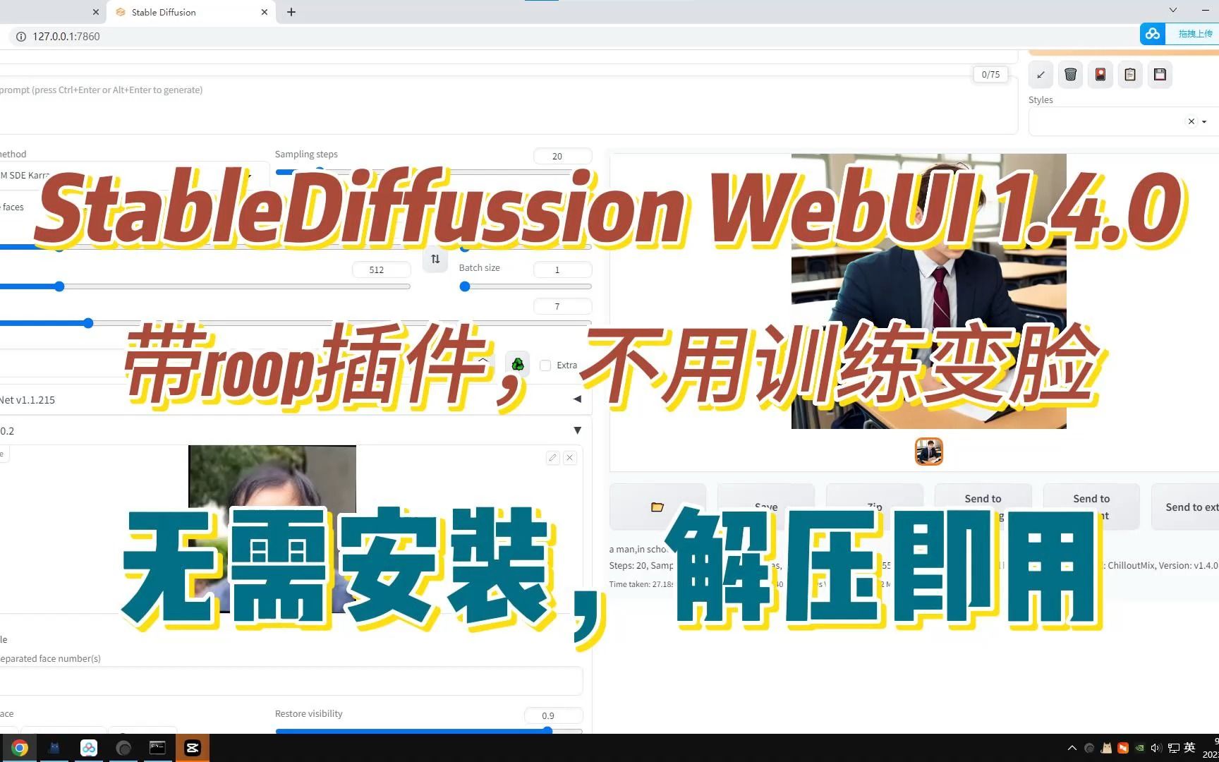Adjust the Restore visibility slider
1219x762 pixels.
(547, 731)
